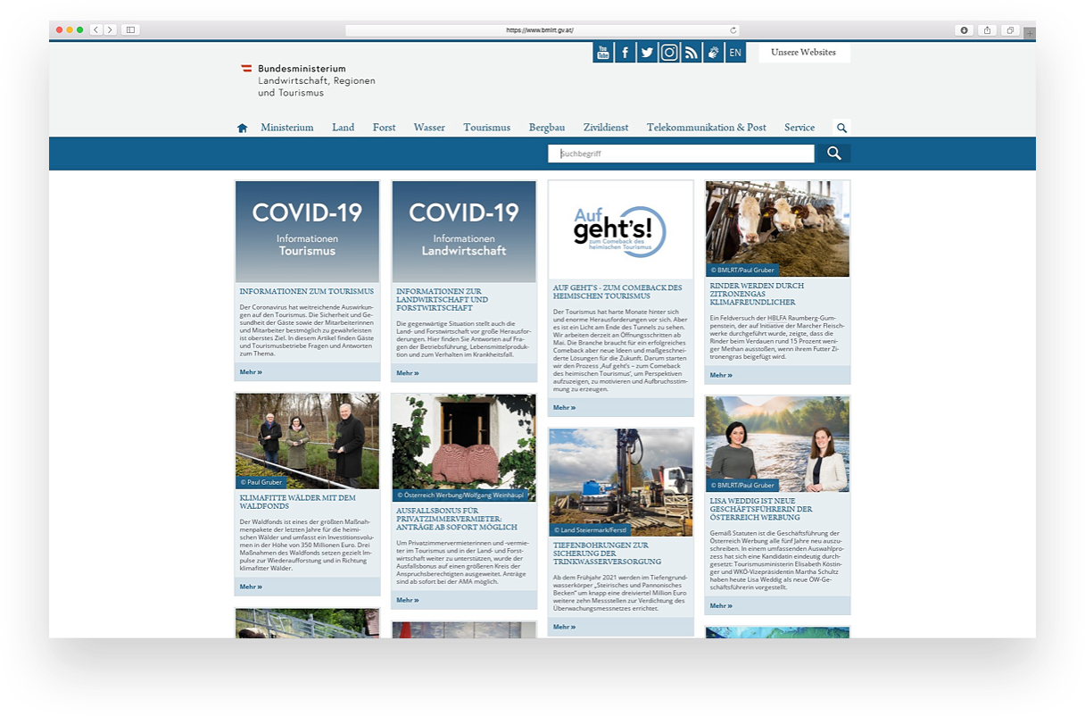Toggle the small search icon after Service
The width and height of the screenshot is (1085, 716).
tap(841, 128)
